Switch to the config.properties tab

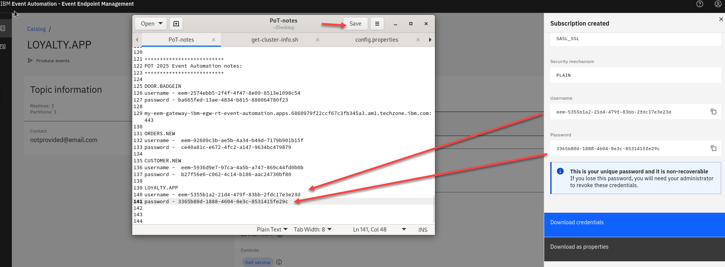pyautogui.click(x=376, y=40)
